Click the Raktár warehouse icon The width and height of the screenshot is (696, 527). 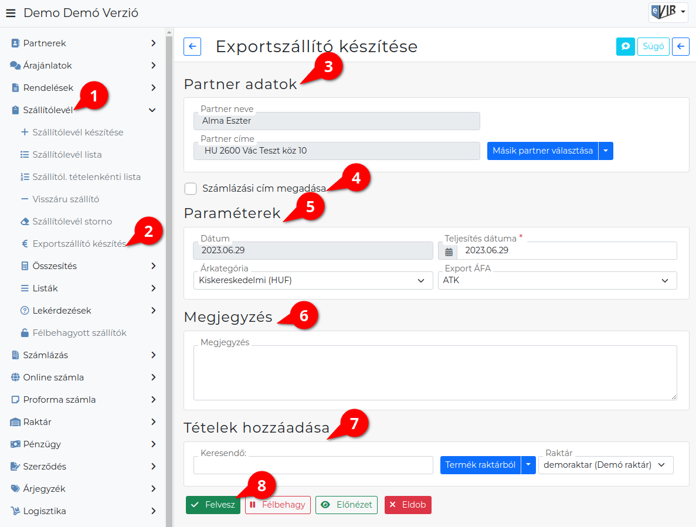[x=15, y=422]
